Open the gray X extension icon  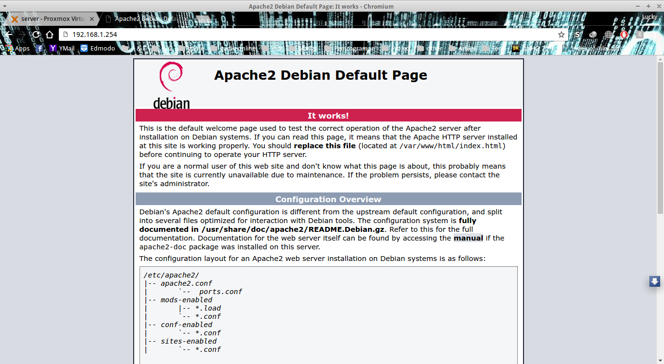(640, 35)
